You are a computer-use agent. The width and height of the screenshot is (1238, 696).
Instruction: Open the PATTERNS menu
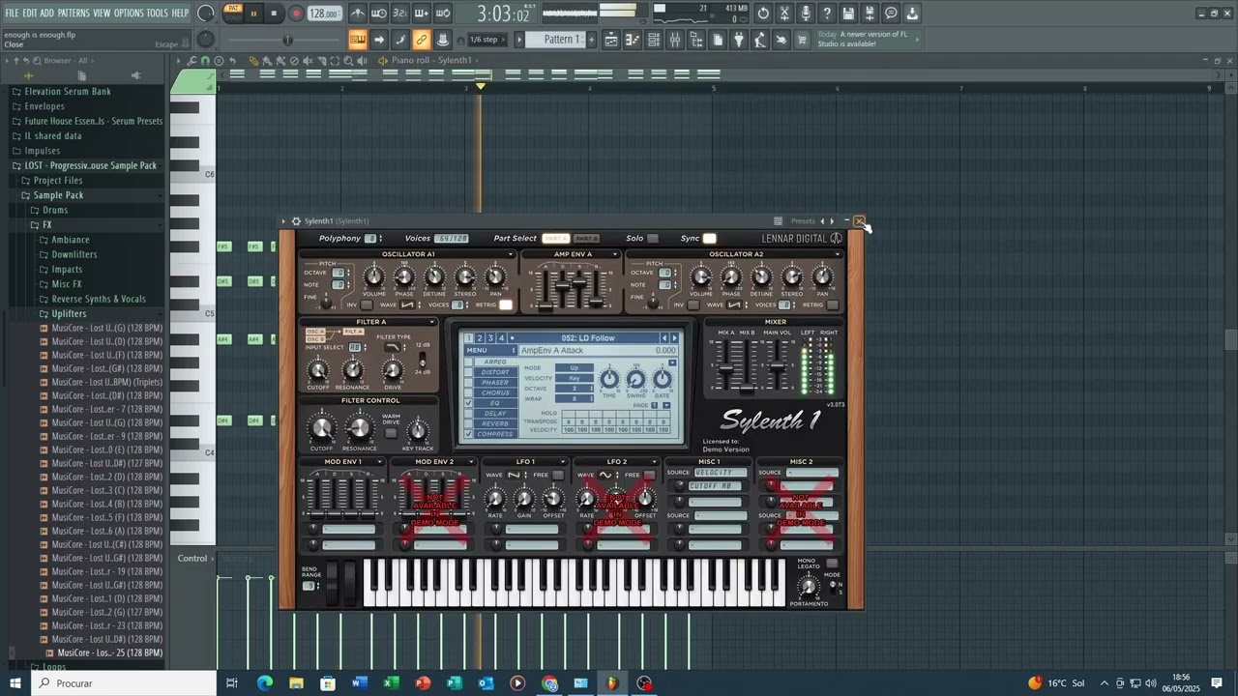pos(74,13)
